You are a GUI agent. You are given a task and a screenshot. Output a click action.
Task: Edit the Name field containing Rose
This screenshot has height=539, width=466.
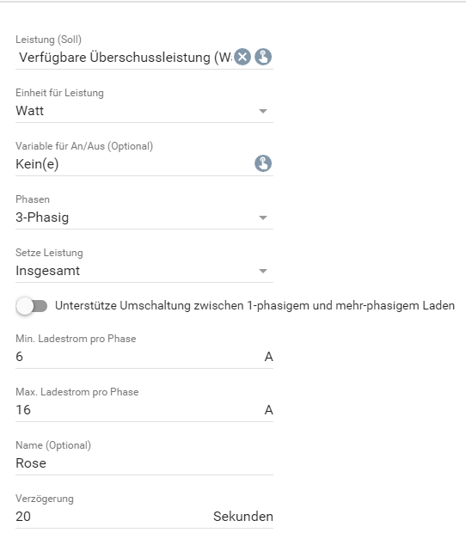144,463
